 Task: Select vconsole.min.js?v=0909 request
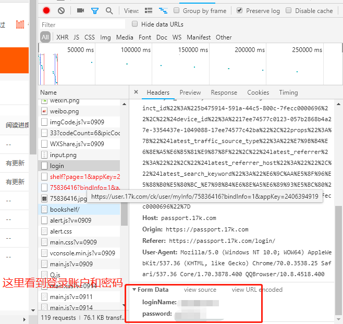tap(79, 253)
